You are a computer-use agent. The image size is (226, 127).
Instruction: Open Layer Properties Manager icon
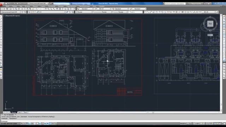(29, 12)
